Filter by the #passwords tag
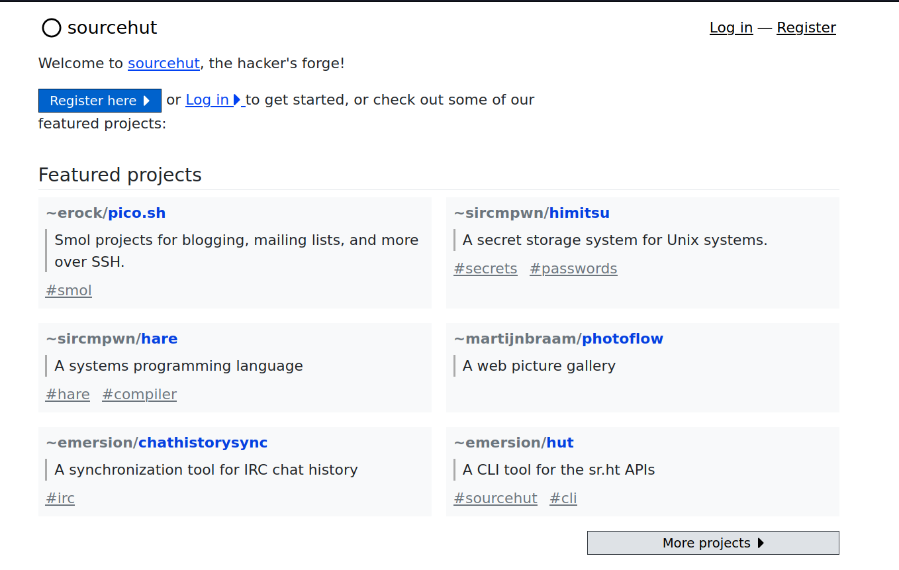This screenshot has height=570, width=899. coord(573,269)
